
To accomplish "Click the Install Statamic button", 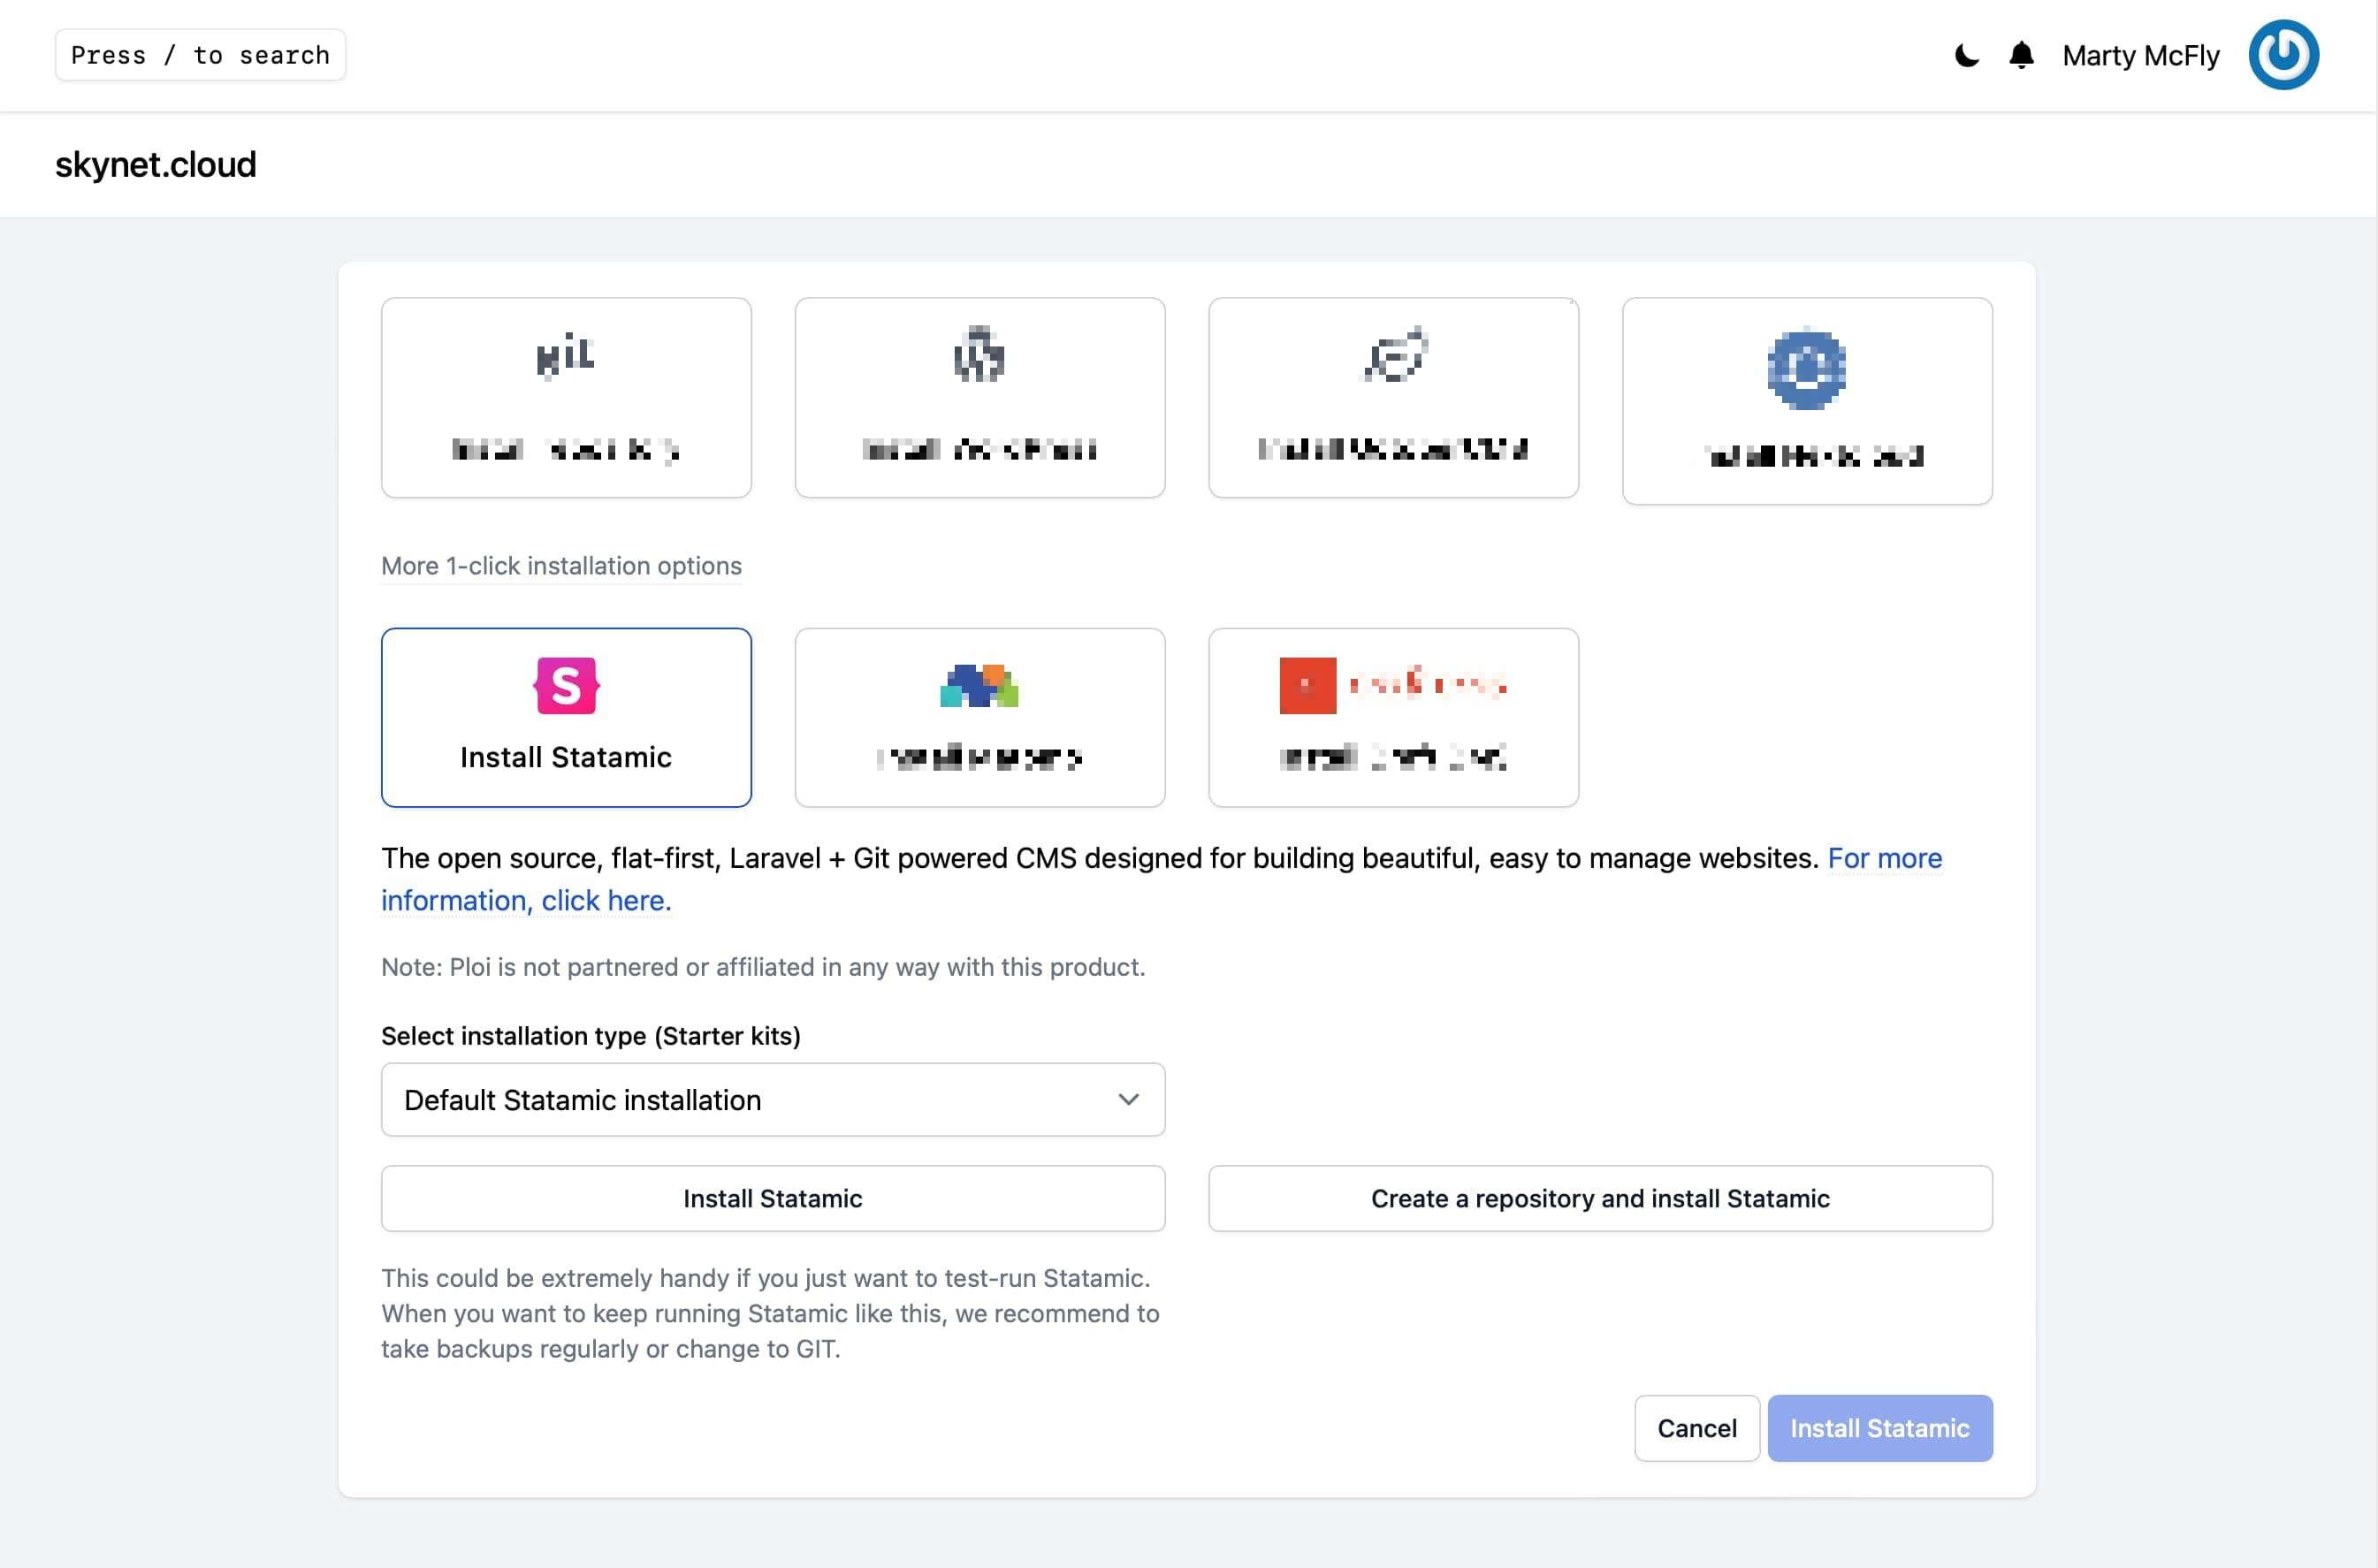I will tap(1879, 1428).
